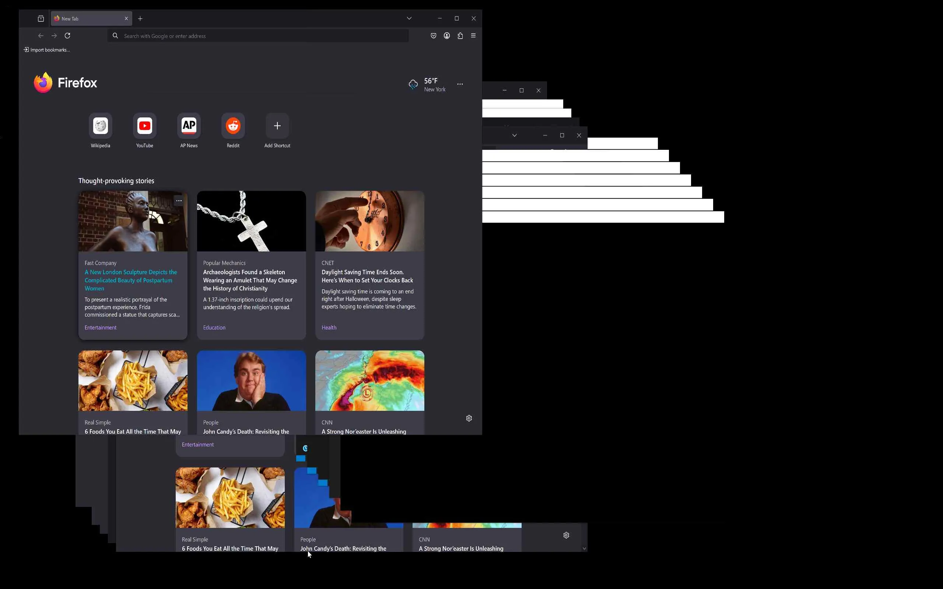The height and width of the screenshot is (589, 943).
Task: Click the Wikipedia shortcut tile
Action: [x=101, y=126]
